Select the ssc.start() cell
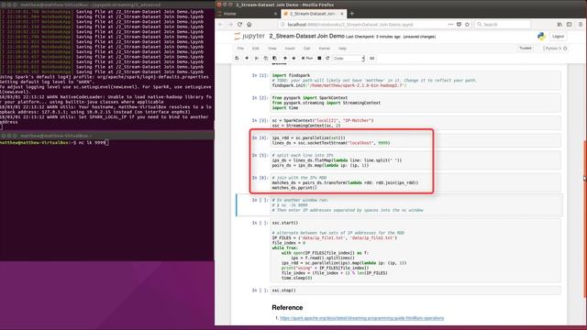This screenshot has width=587, height=330. coord(415,250)
